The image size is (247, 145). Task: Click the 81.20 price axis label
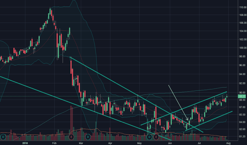tap(243, 137)
